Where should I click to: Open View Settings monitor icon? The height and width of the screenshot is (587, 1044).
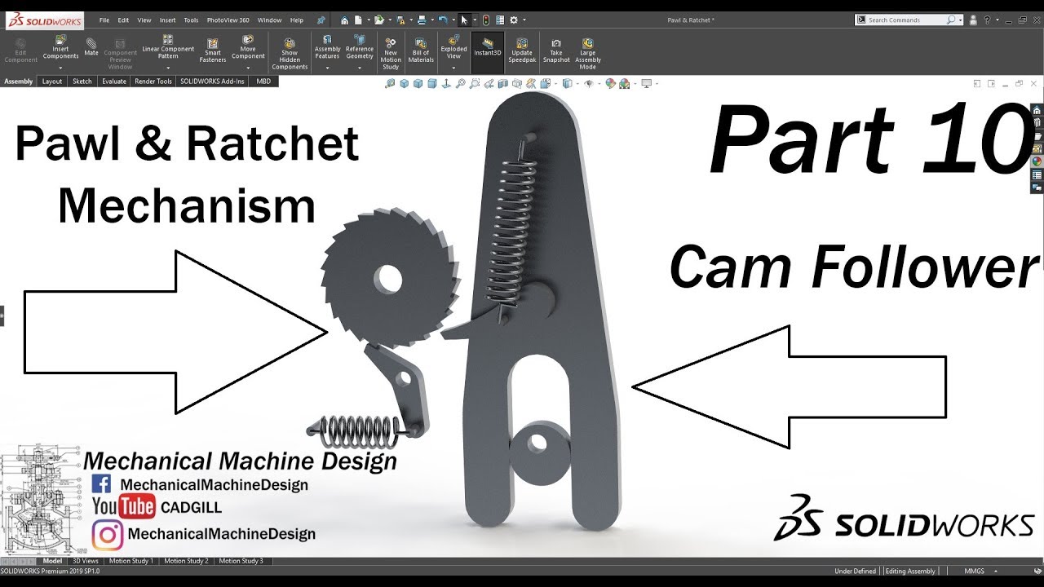coord(646,83)
